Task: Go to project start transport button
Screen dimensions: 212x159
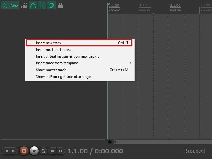Action: [6, 151]
